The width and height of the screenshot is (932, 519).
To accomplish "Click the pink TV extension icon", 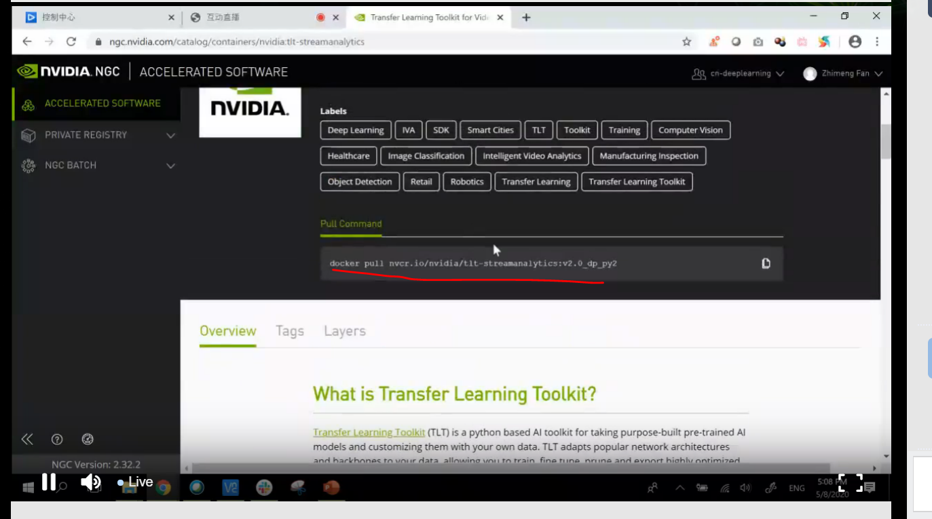I will [802, 41].
